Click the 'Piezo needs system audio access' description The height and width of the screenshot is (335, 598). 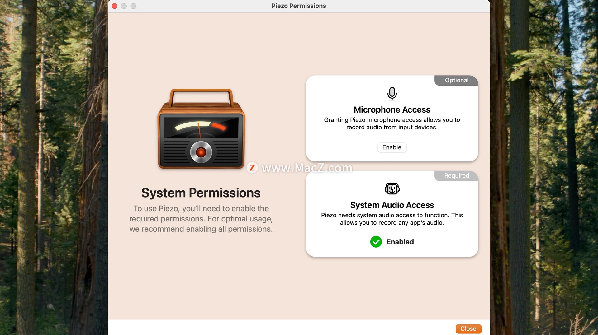392,219
